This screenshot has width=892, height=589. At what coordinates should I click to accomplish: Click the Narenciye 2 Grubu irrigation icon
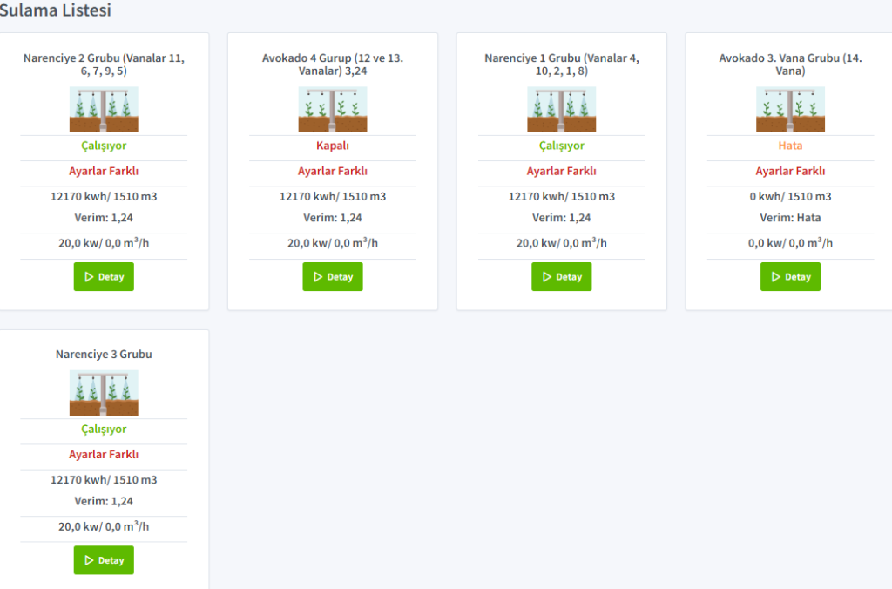(104, 110)
